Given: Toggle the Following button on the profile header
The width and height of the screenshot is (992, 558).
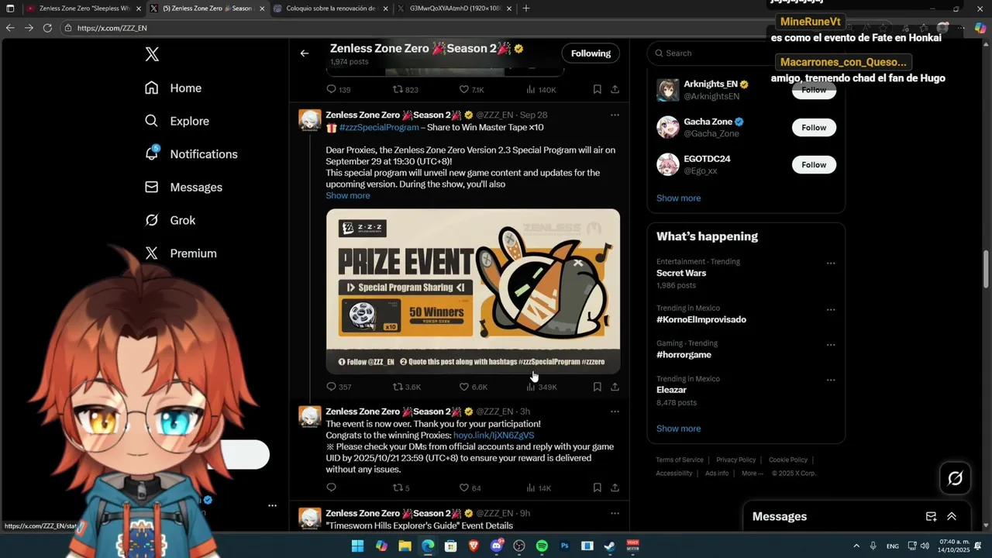Looking at the screenshot, I should click(591, 53).
